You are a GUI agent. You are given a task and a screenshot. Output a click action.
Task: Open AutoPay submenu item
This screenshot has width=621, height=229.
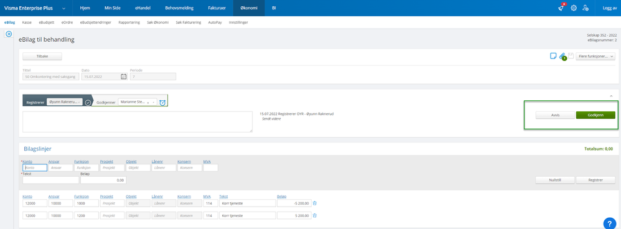tap(215, 22)
